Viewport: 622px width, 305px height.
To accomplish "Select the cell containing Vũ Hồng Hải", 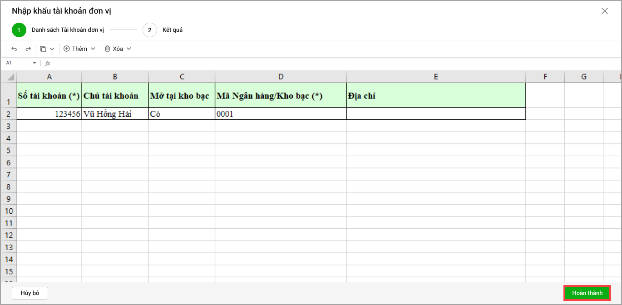I will (115, 114).
